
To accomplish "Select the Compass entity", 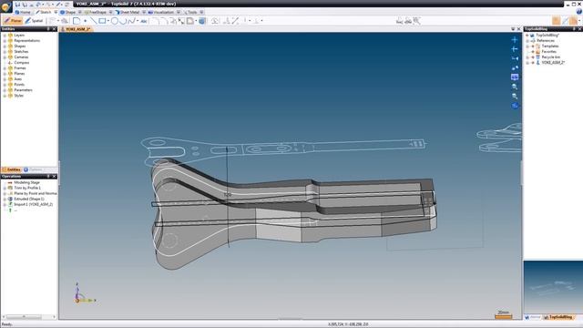I will tap(21, 63).
